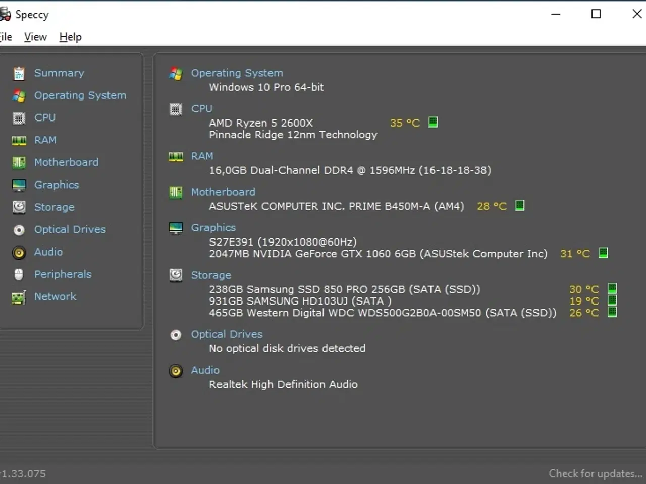Click the 35 °C CPU temperature value
This screenshot has width=646, height=484.
(405, 123)
